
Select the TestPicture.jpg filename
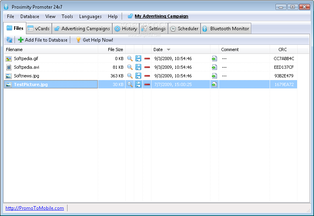(x=31, y=84)
